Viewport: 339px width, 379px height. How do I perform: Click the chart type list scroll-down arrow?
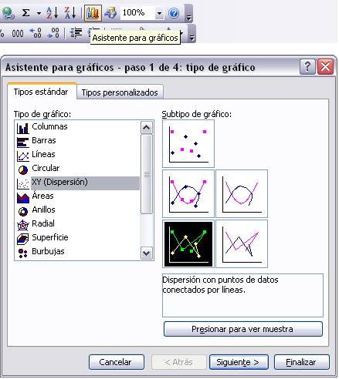tap(147, 253)
